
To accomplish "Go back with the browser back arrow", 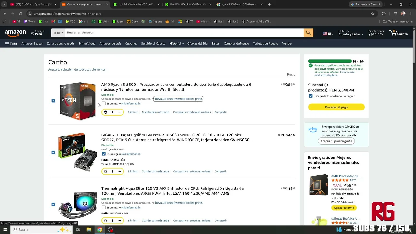I will (5, 14).
